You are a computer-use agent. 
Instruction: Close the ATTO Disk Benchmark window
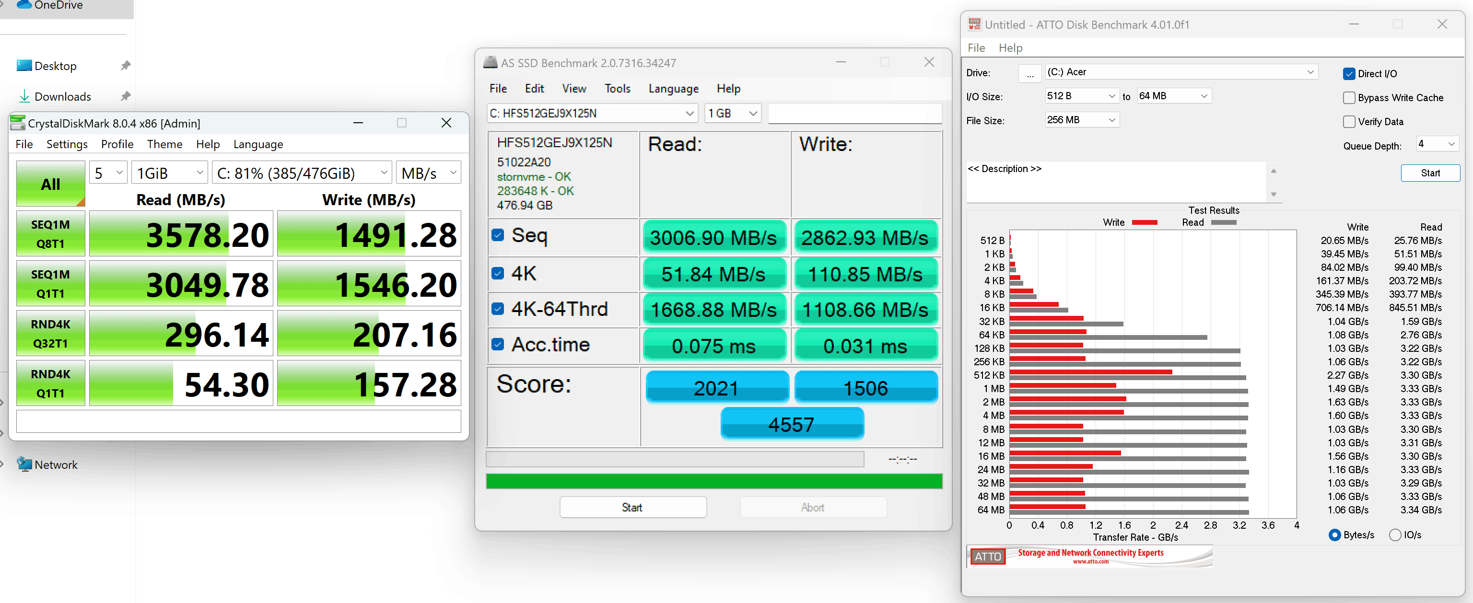[x=1441, y=24]
